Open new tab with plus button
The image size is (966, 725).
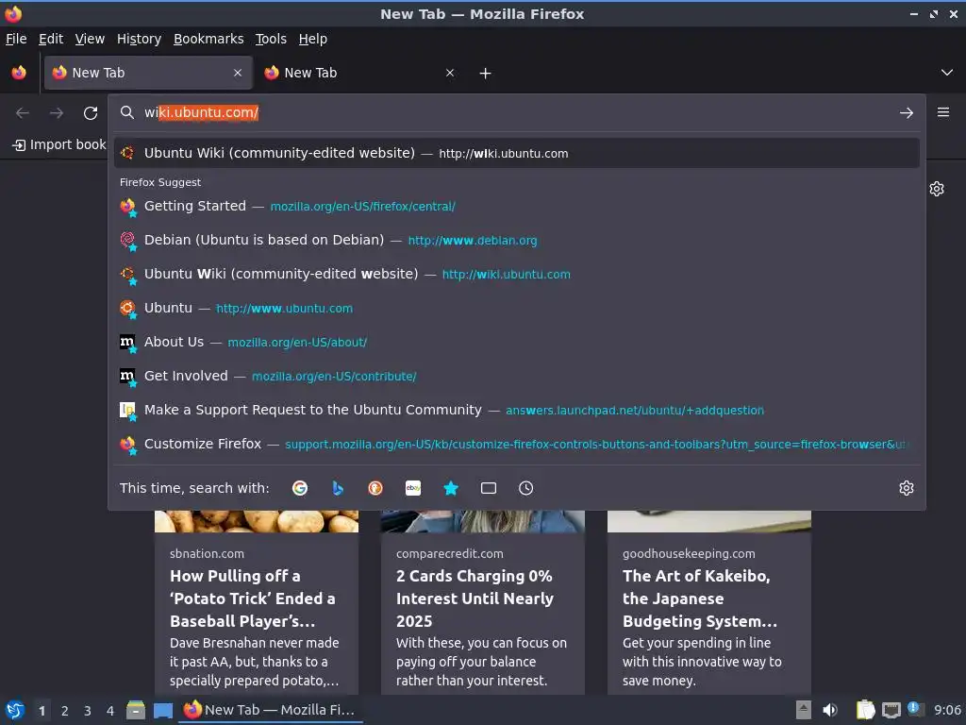tap(486, 74)
